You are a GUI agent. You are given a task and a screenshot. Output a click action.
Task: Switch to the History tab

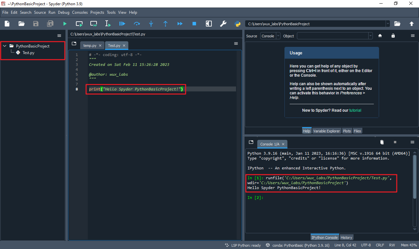[x=346, y=237]
